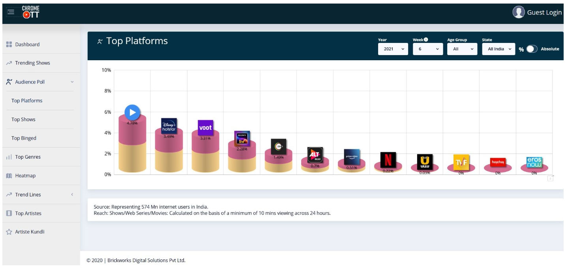Click the download icon below the chart

(551, 178)
